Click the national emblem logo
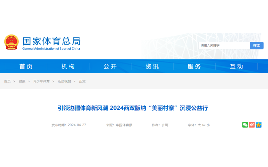Viewport: 268px width, 167px height. [x=11, y=42]
